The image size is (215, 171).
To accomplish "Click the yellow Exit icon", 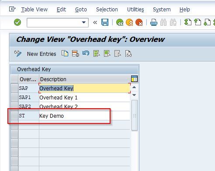I will [129, 22].
